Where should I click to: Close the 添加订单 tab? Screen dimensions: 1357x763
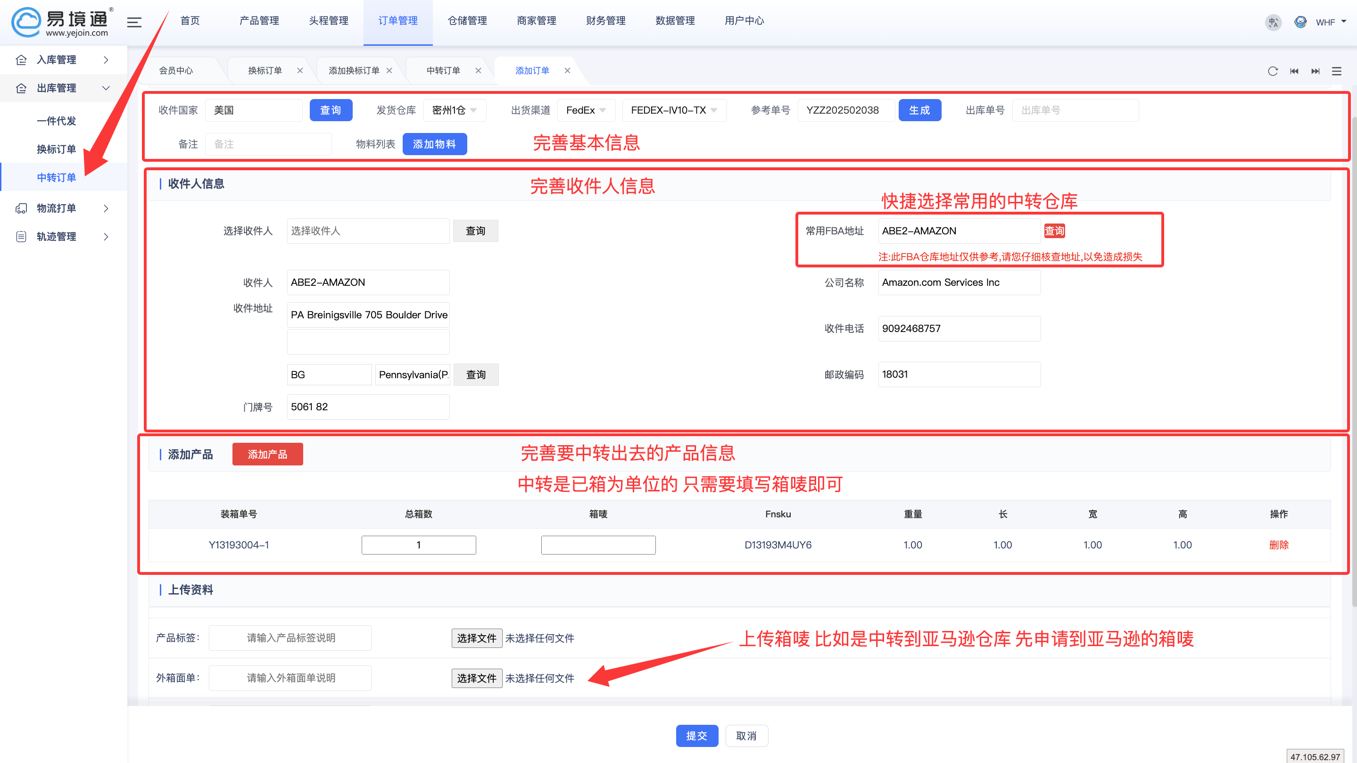pyautogui.click(x=567, y=71)
